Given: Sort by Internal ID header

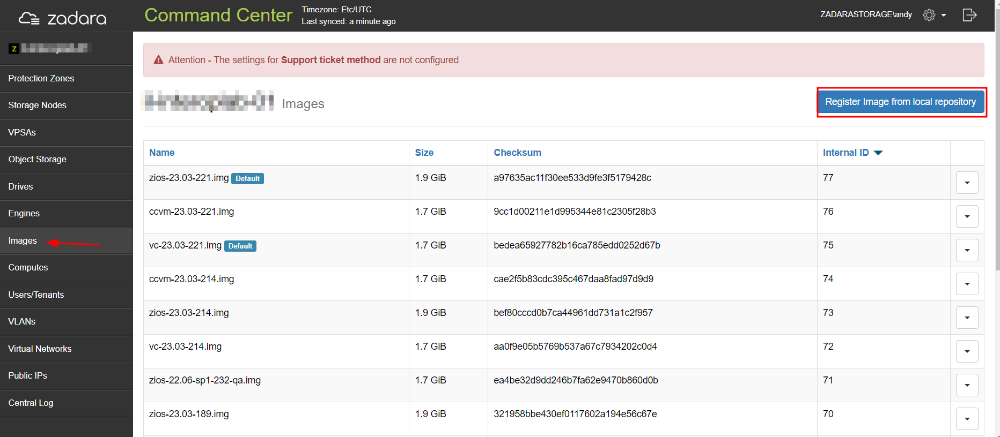Looking at the screenshot, I should 845,153.
